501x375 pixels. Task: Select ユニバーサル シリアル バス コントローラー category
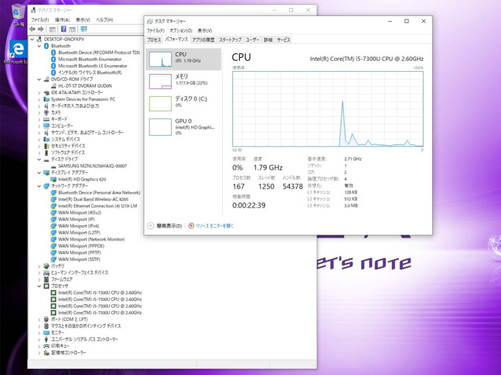84,339
